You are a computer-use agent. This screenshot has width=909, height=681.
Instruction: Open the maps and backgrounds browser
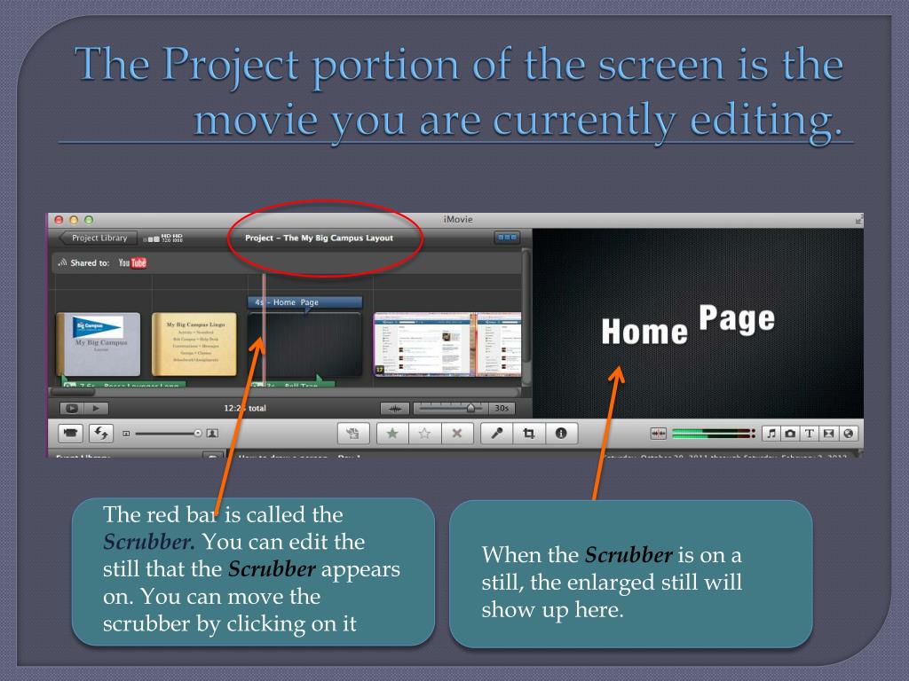(848, 433)
